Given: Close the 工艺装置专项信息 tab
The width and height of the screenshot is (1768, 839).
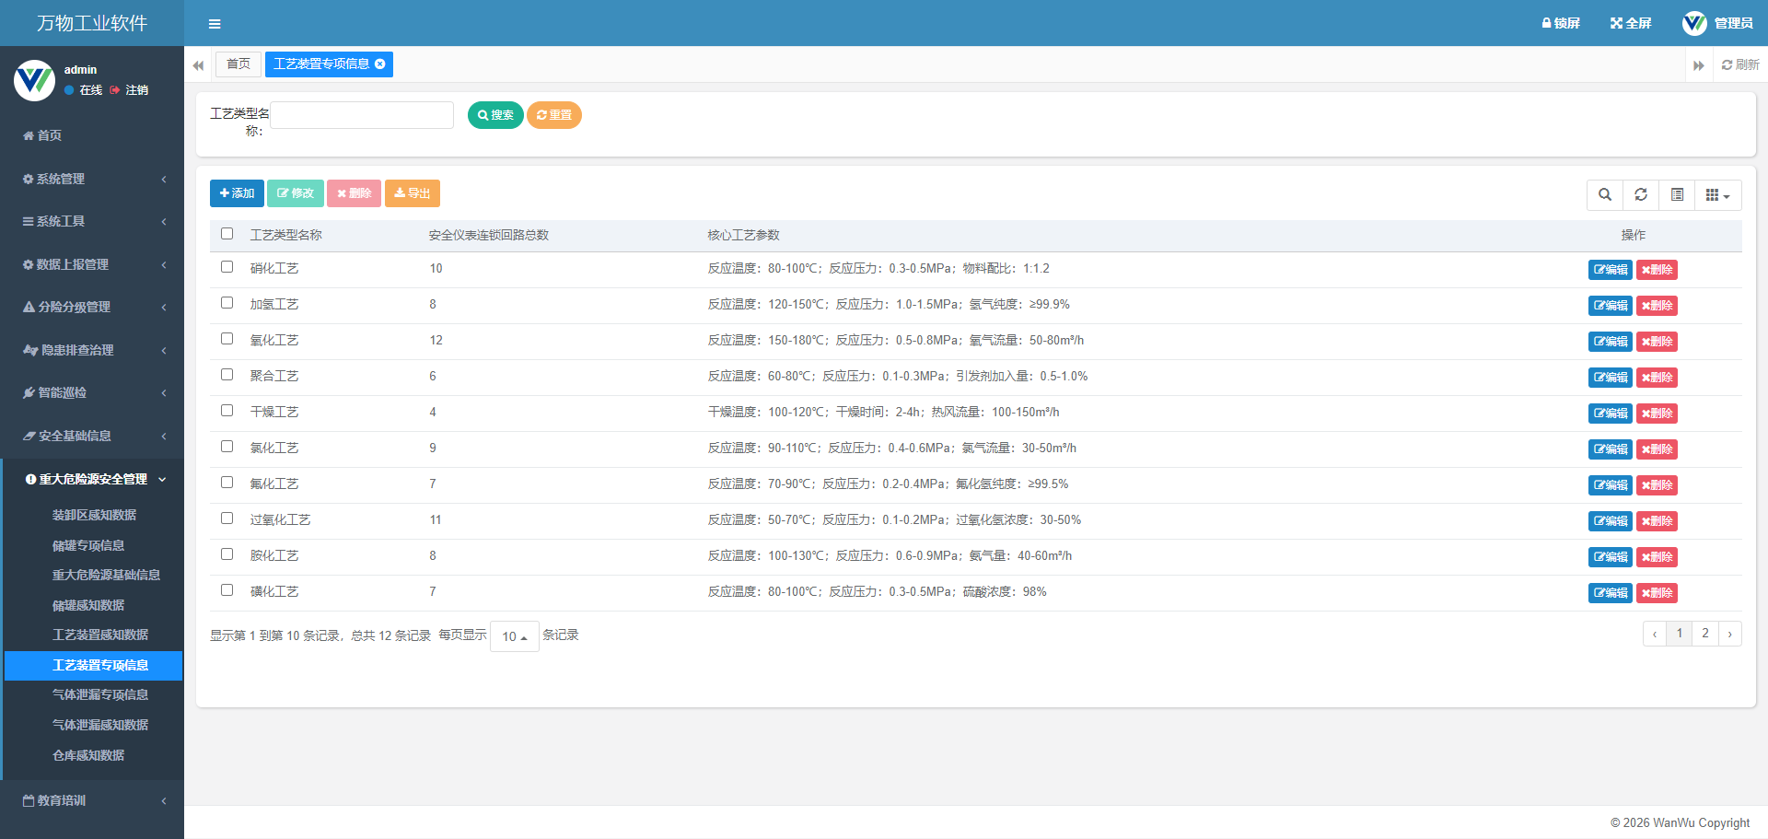Looking at the screenshot, I should 380,64.
